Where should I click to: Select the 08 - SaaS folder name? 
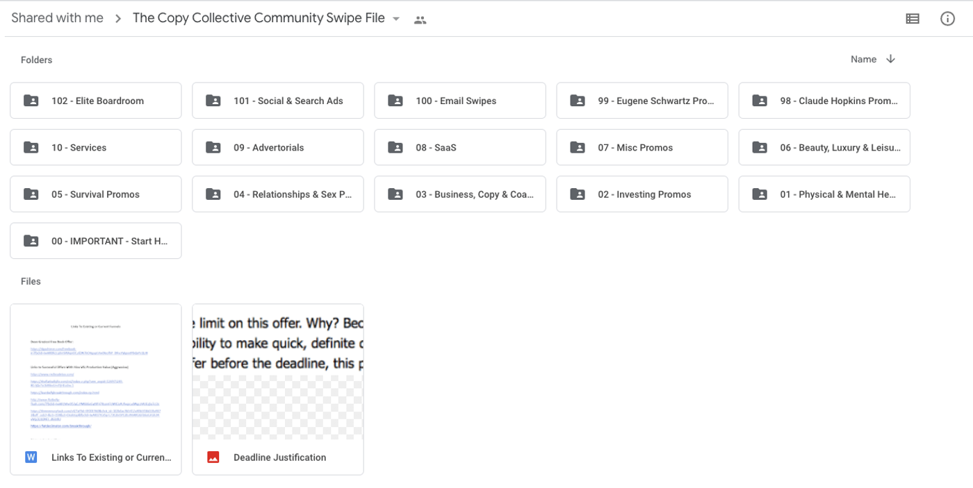[x=436, y=147]
